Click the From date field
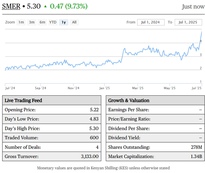The image size is (205, 173). pyautogui.click(x=151, y=22)
